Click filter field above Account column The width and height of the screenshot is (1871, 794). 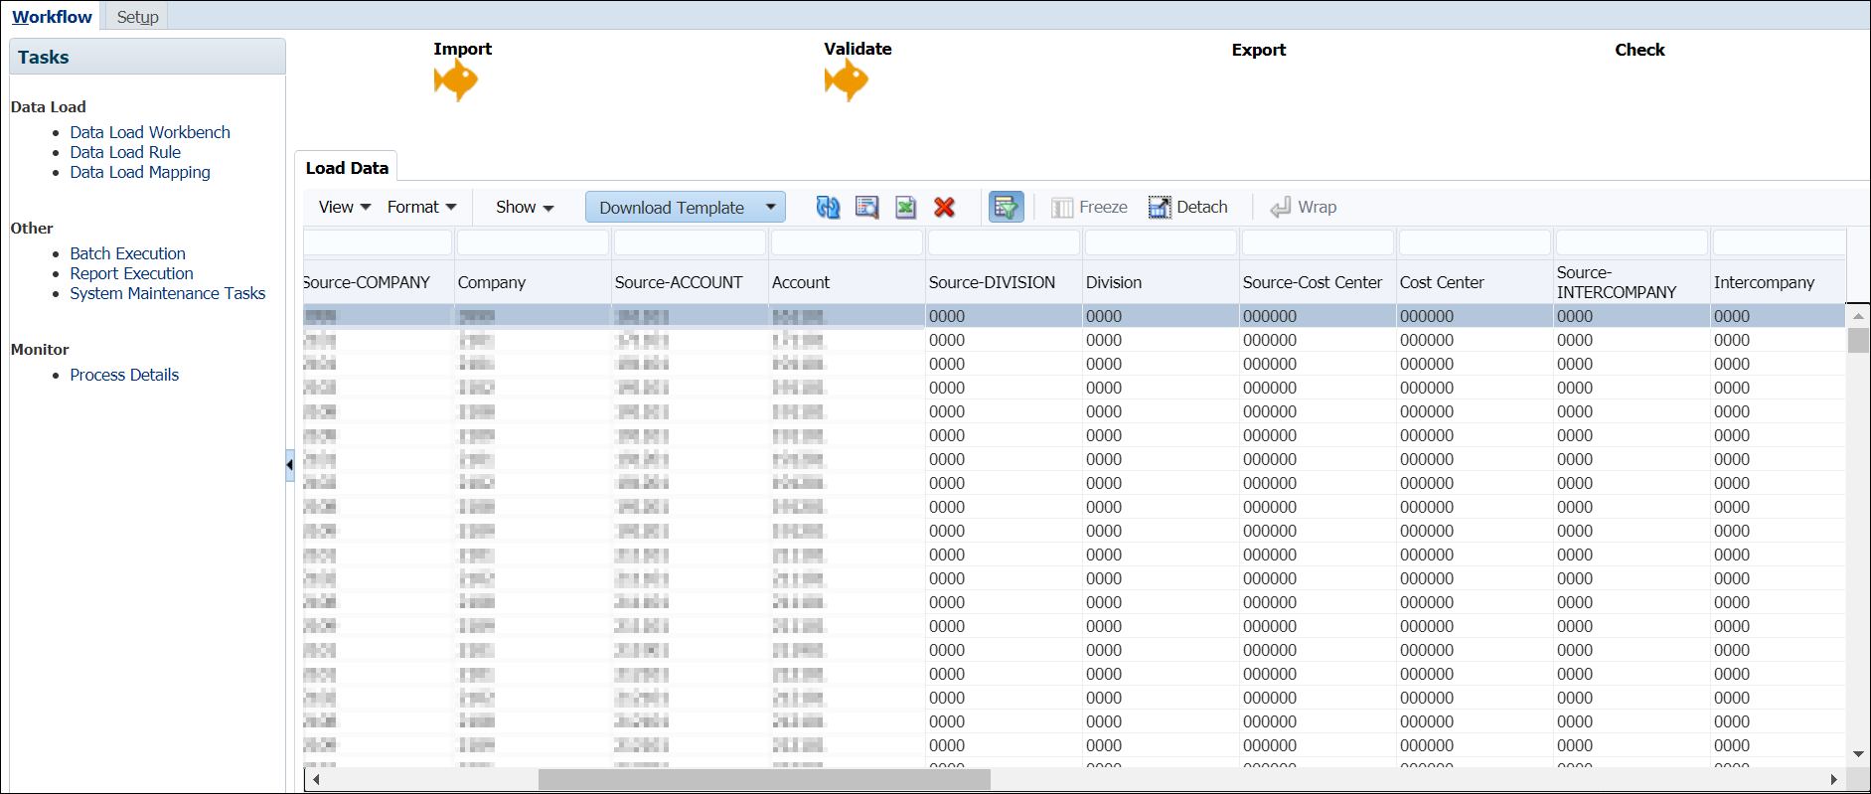coord(847,241)
